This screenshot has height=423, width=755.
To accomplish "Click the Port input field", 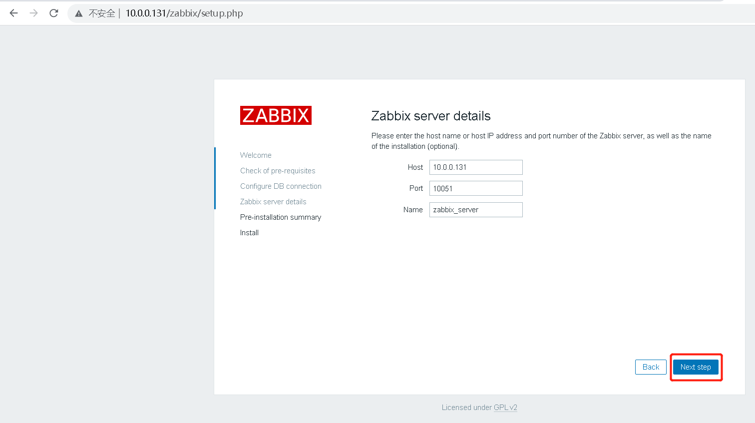I will (x=476, y=188).
